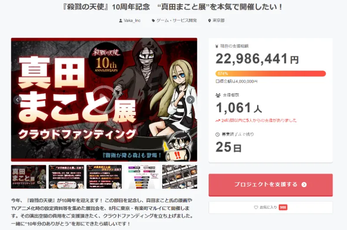Click the プロジェクトを支援する button
Viewport: 347px width, 230px height.
271,185
